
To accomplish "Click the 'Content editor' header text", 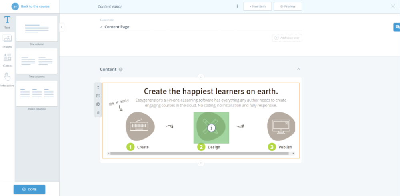I will click(110, 6).
